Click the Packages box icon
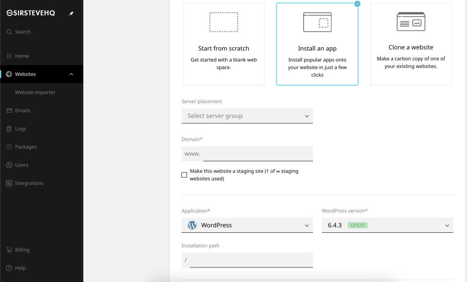 click(x=9, y=147)
